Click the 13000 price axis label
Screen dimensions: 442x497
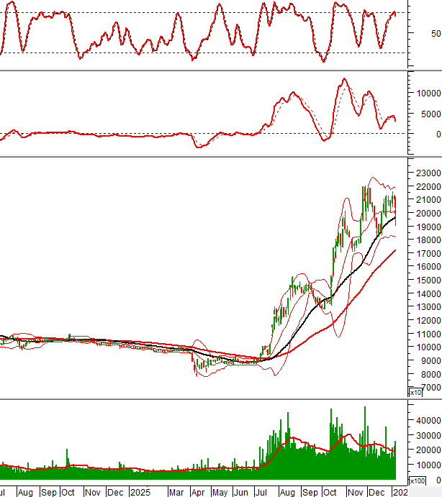pos(428,307)
